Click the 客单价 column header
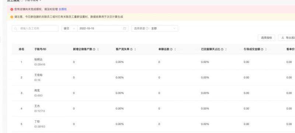The height and width of the screenshot is (133, 295). coord(290,50)
